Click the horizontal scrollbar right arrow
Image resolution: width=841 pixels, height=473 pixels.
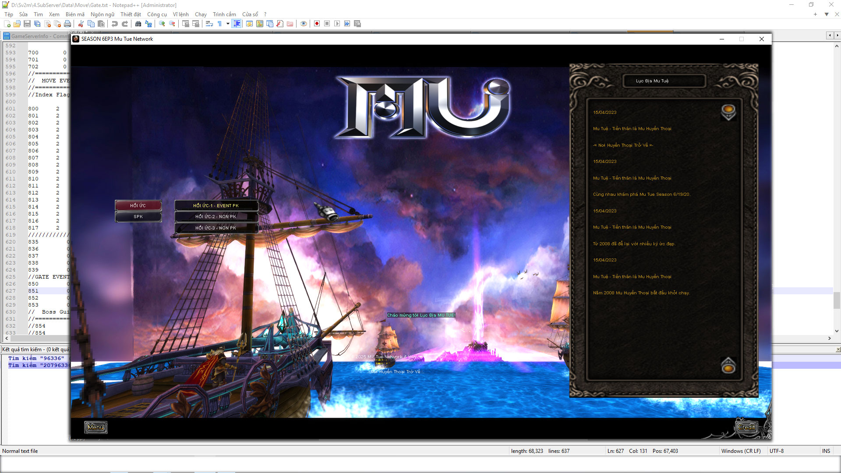click(829, 338)
